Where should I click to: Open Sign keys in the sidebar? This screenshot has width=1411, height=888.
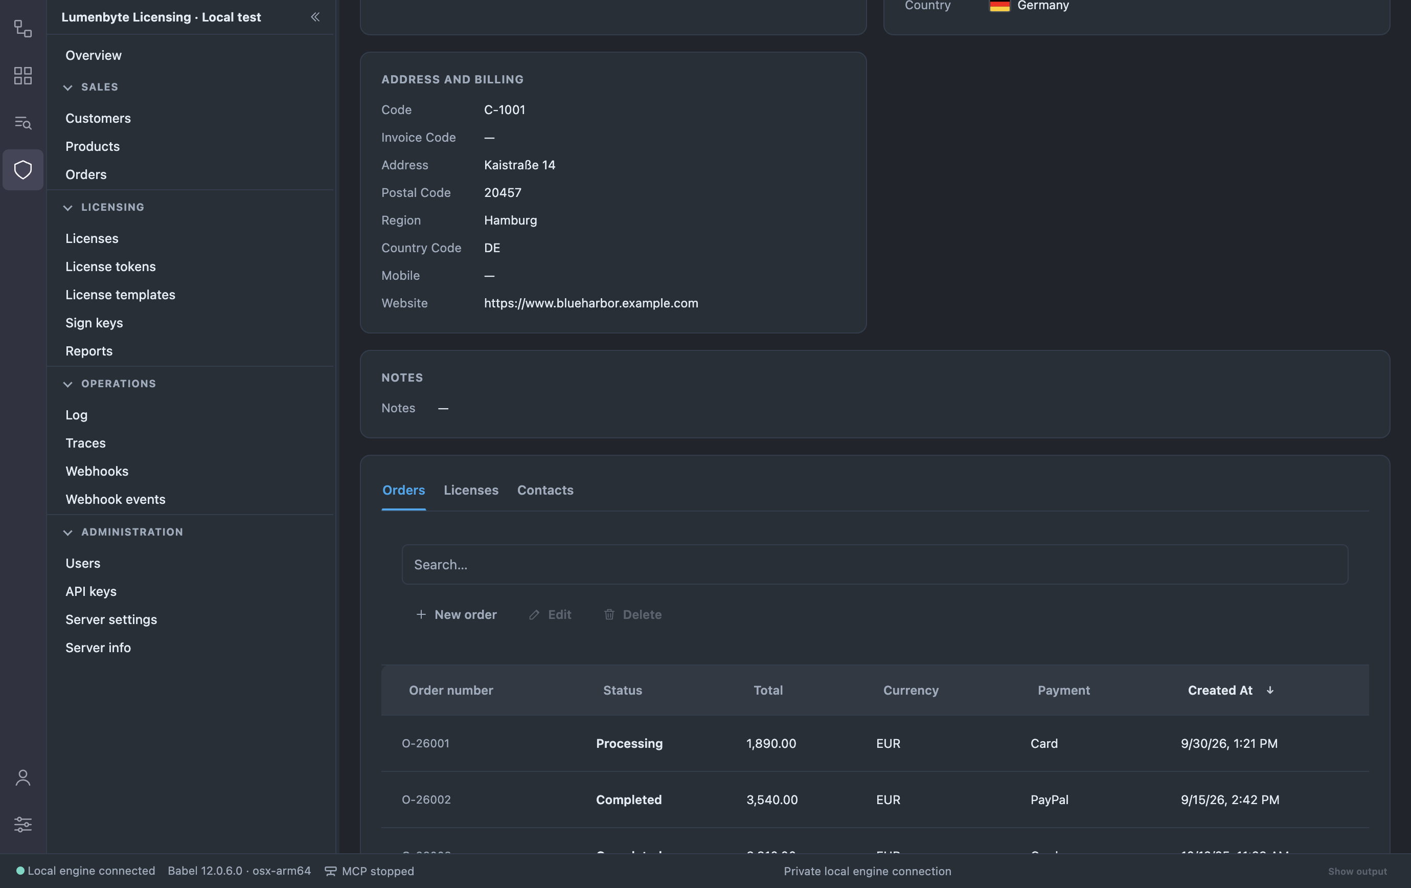pos(95,323)
